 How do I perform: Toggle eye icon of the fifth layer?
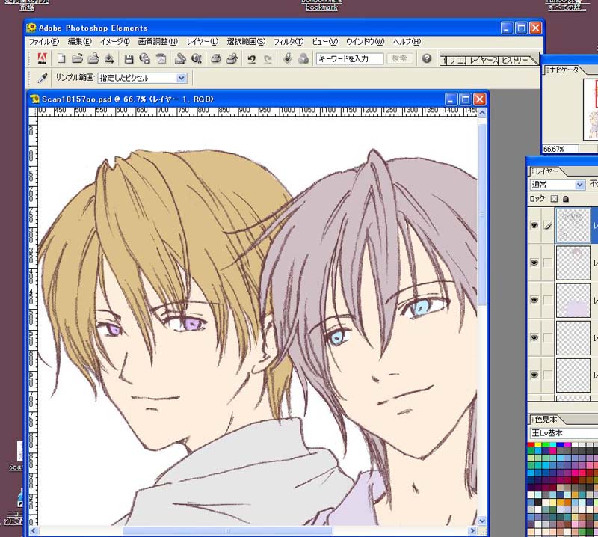[x=534, y=375]
